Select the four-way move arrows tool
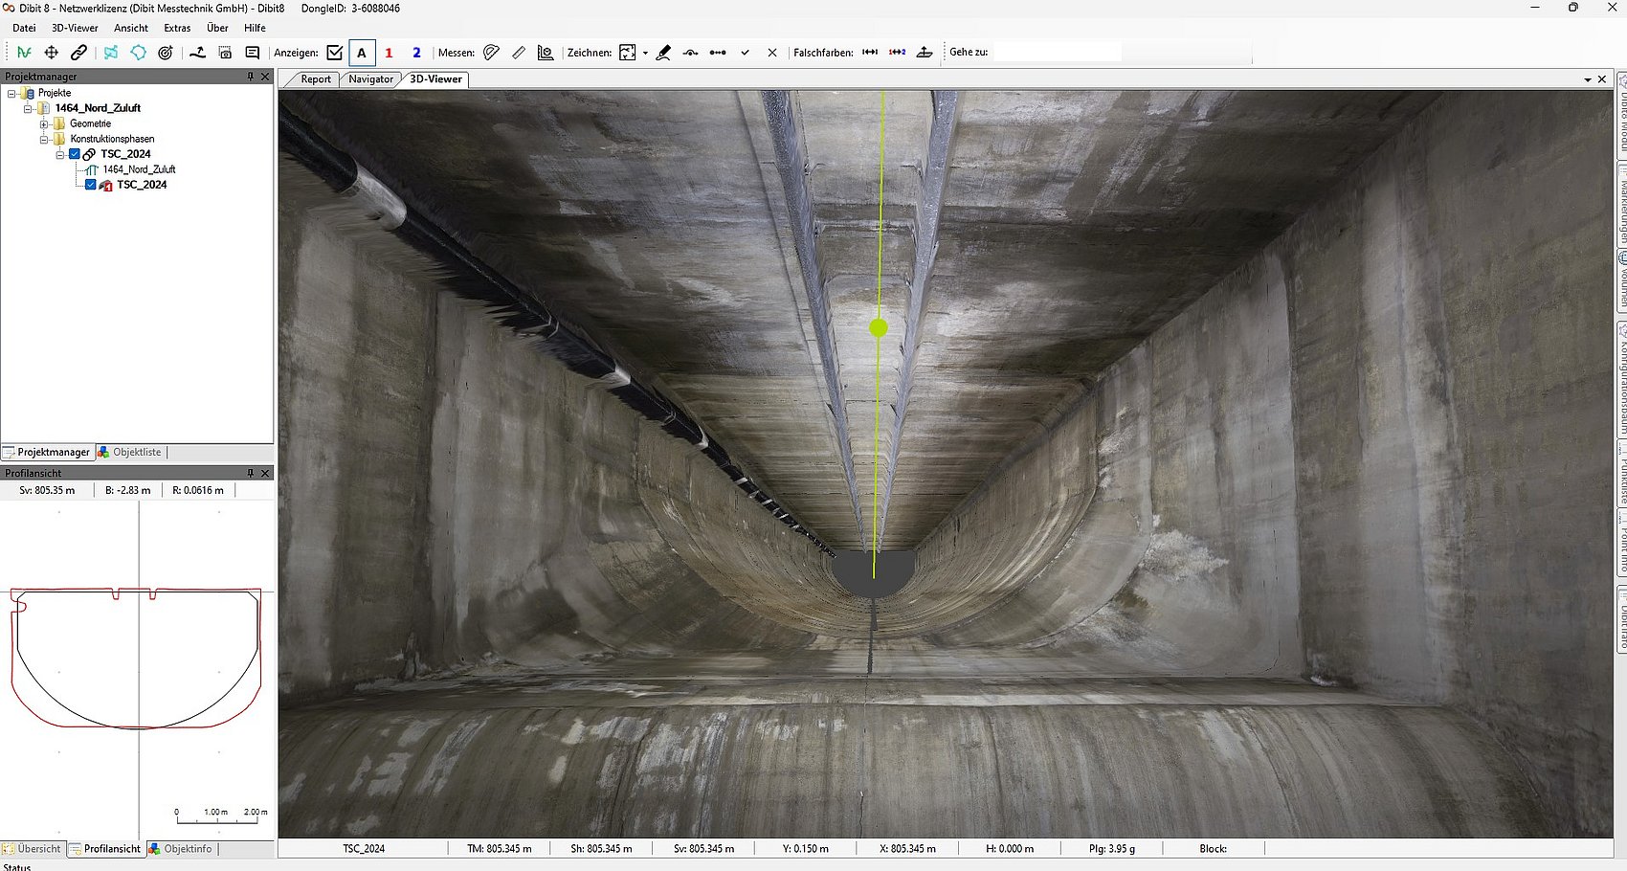Screen dimensions: 1627x871 click(52, 53)
